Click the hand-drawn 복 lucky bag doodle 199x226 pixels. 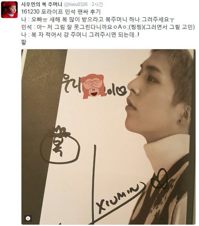click(x=60, y=145)
